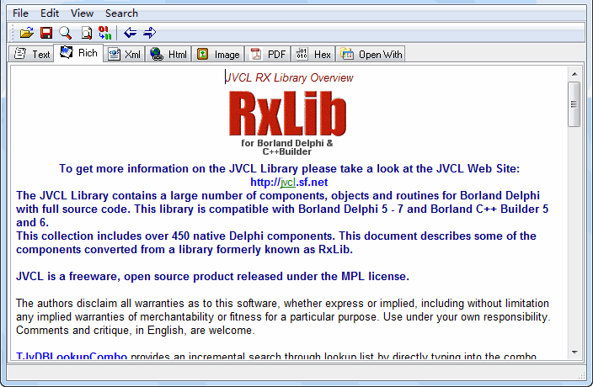Click the RxLib logo image
Image resolution: width=593 pixels, height=387 pixels.
coord(287,114)
